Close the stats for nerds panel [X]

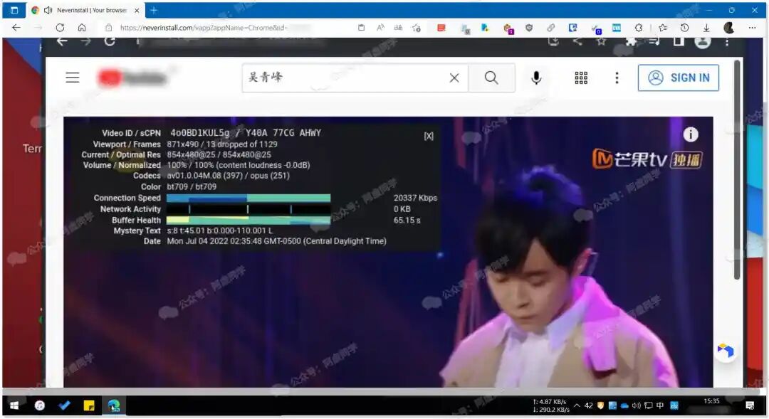click(x=429, y=136)
